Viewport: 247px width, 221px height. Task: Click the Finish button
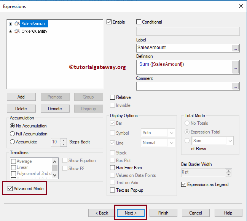click(x=163, y=213)
